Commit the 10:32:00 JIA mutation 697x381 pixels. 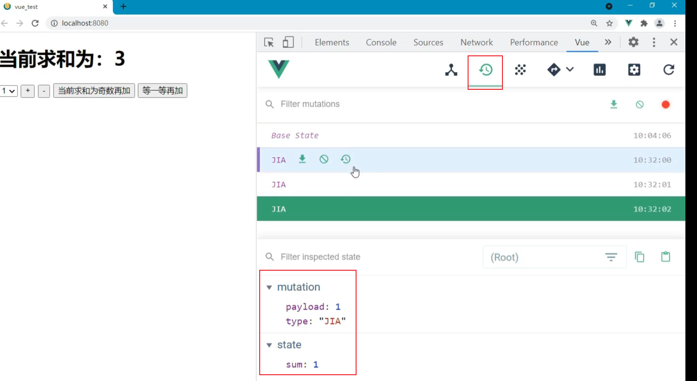point(303,159)
